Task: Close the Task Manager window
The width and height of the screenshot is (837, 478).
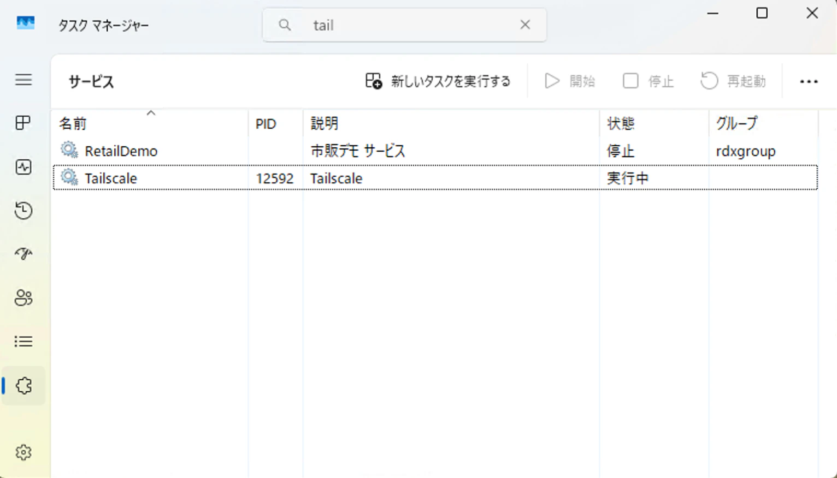Action: click(x=812, y=13)
